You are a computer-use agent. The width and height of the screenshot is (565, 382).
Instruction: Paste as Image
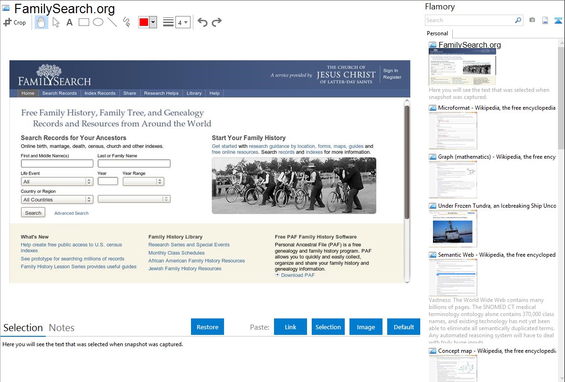[x=366, y=327]
